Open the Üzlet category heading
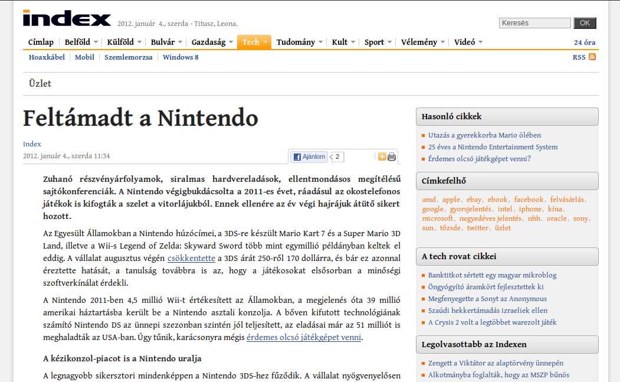Viewport: 620px width, 382px height. click(40, 83)
